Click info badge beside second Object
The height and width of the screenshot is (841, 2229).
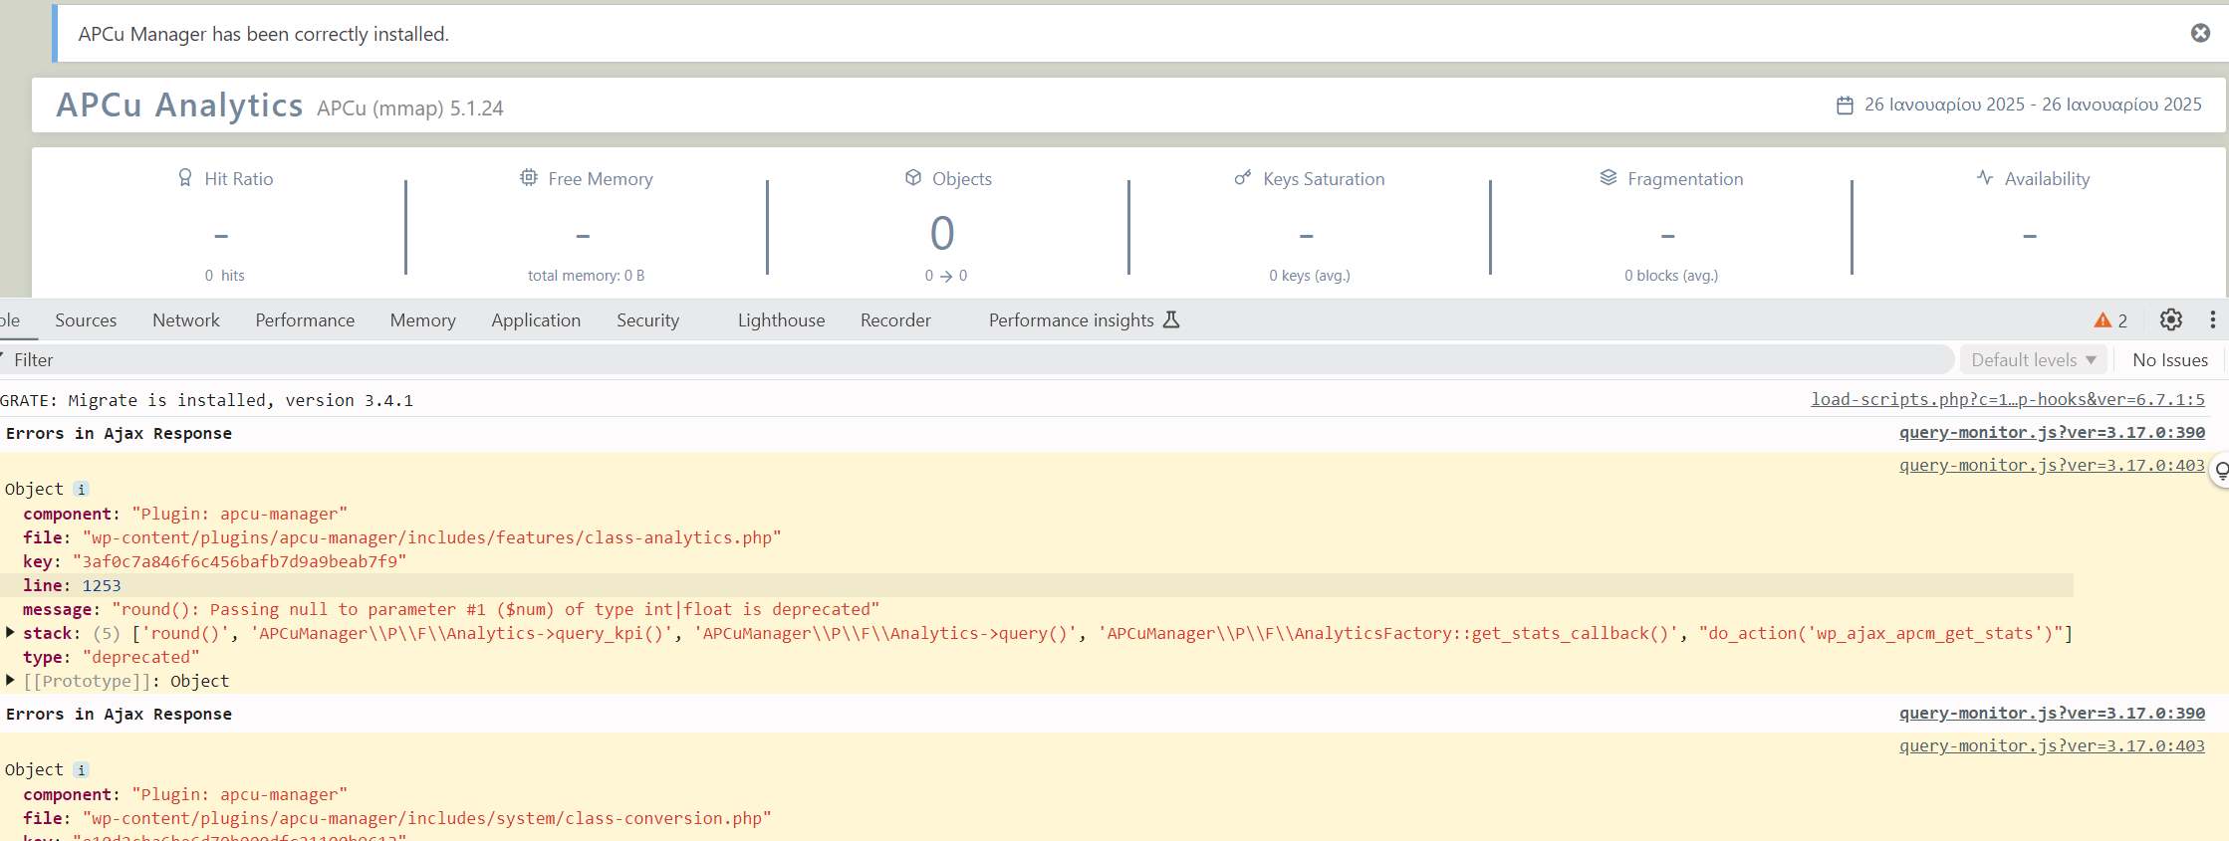(x=82, y=769)
